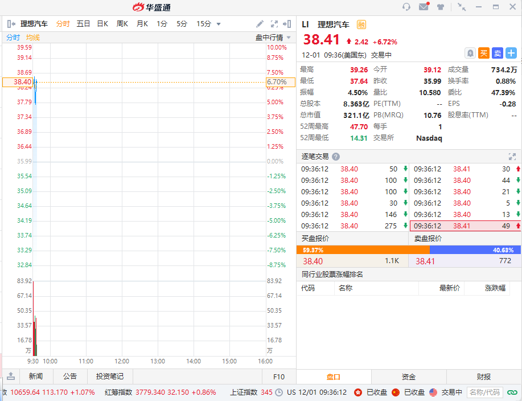Click the blue 40.63% sell ratio bar

pos(475,250)
